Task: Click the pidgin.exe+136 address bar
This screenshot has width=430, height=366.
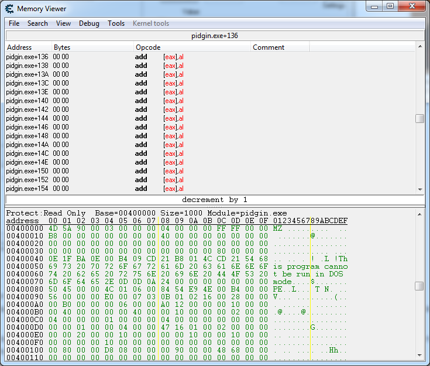Action: click(215, 36)
